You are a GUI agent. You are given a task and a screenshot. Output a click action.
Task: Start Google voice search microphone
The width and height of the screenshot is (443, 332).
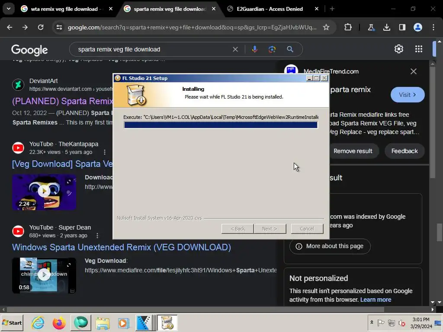coord(254,49)
